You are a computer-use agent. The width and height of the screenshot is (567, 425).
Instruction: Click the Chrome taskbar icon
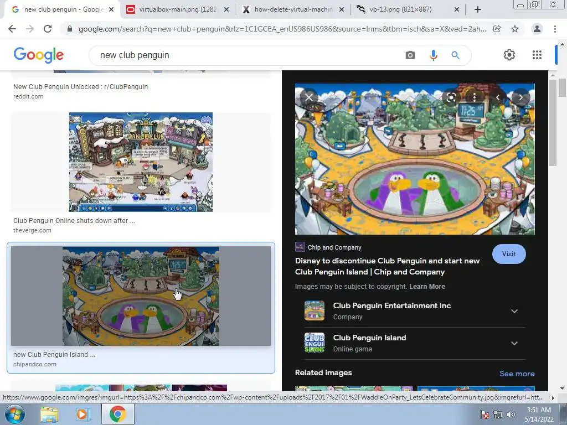[x=117, y=414]
